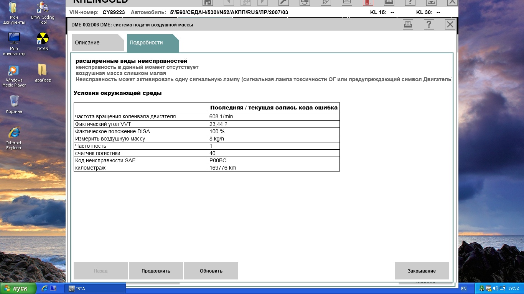Click the километраж row label
Screen dimensions: 524x294
tap(90, 168)
